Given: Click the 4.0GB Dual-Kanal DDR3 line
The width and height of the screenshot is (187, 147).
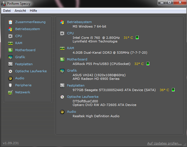Looking at the screenshot, I should point(110,53).
